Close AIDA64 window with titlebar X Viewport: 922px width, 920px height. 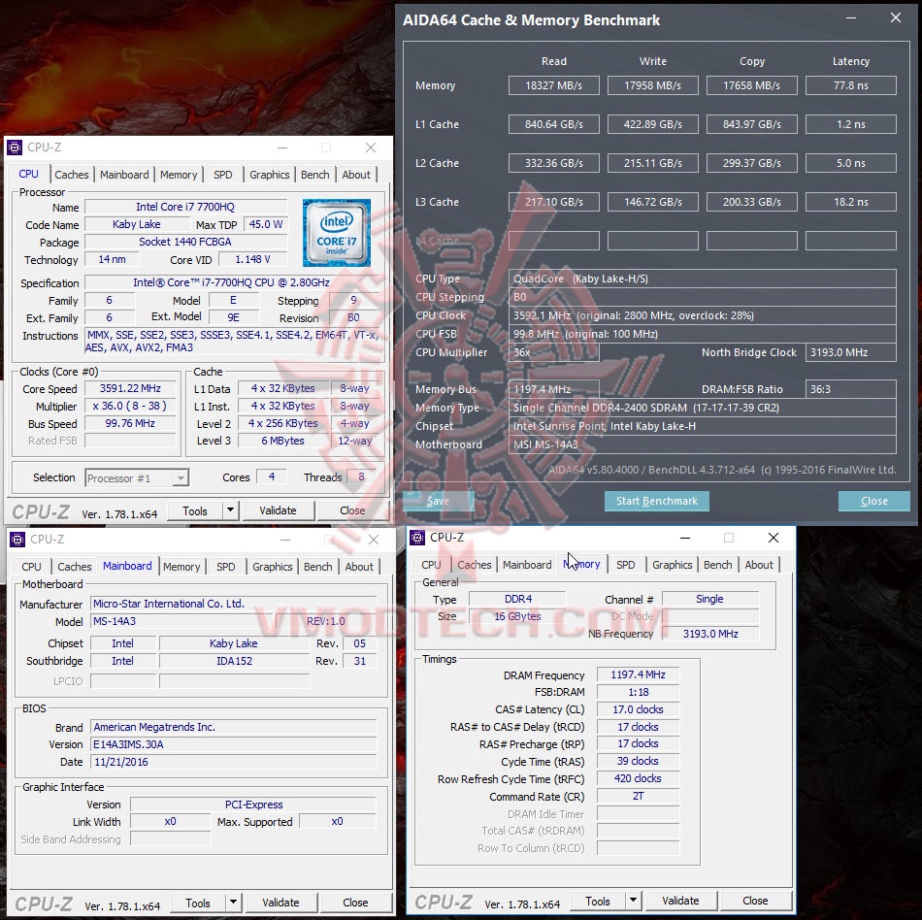click(896, 18)
